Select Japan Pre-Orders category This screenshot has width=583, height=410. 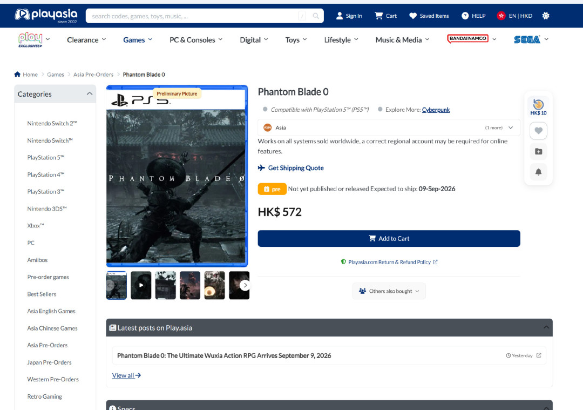click(49, 362)
